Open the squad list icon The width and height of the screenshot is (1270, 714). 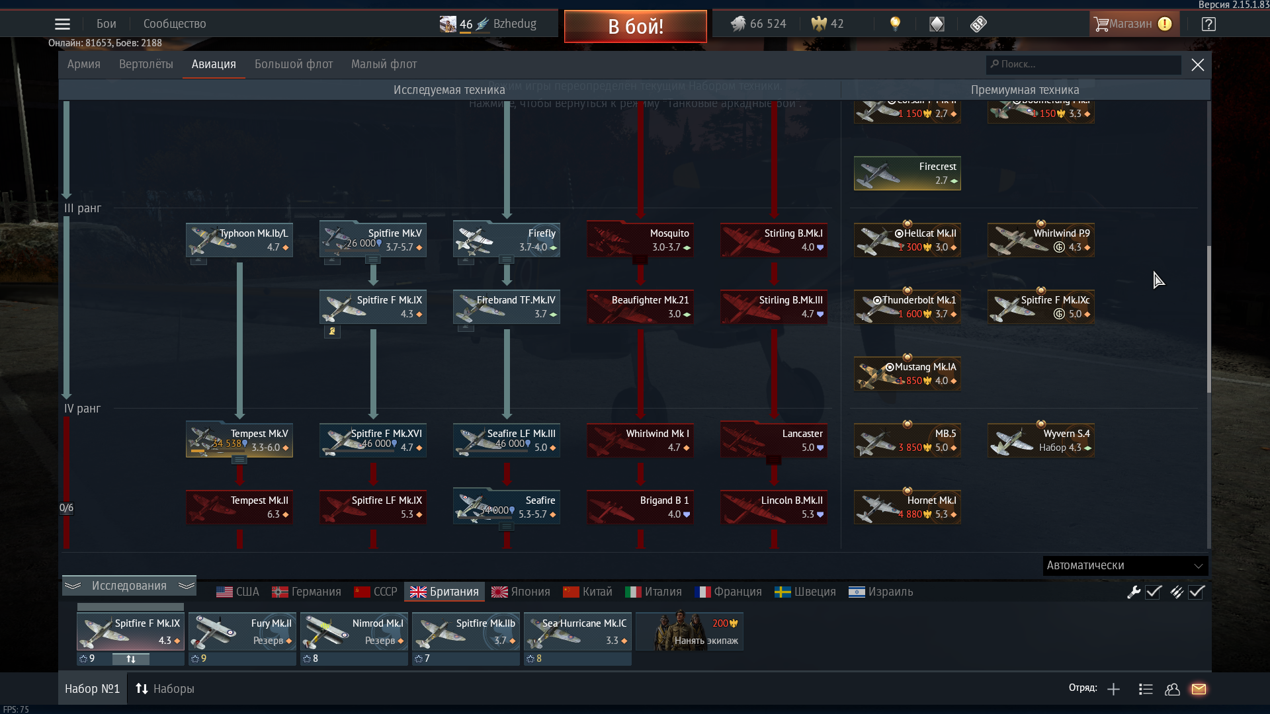point(1146,690)
